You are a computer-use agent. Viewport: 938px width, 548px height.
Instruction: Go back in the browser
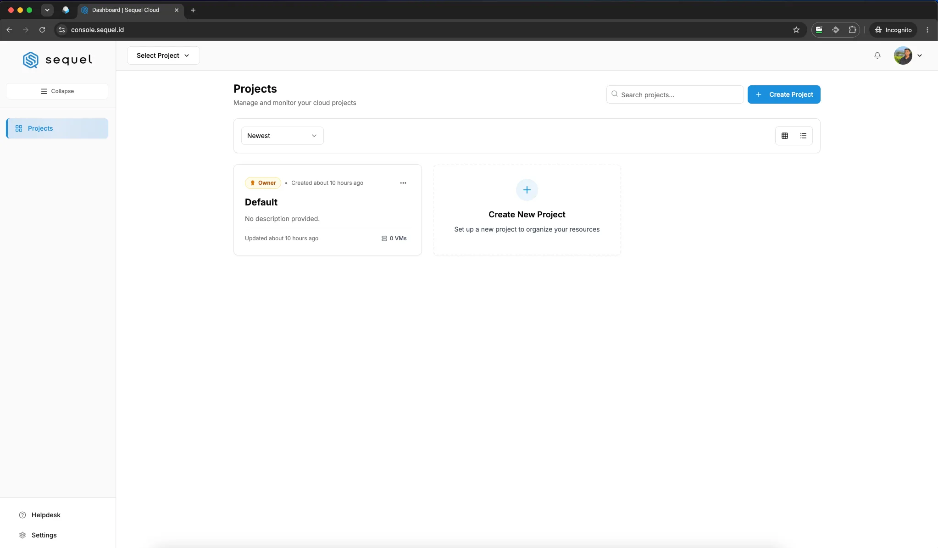[x=9, y=30]
